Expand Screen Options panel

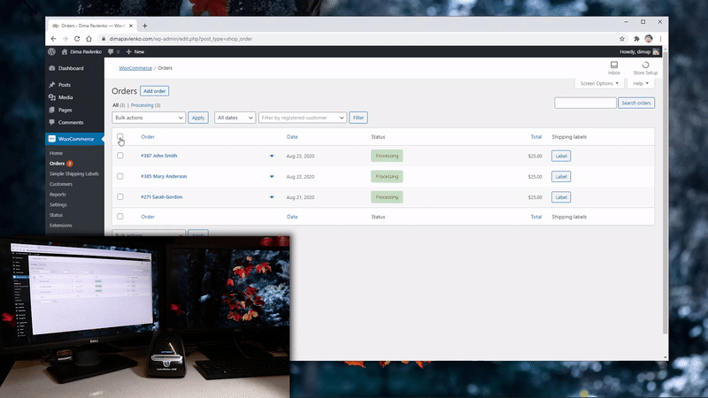pyautogui.click(x=599, y=83)
